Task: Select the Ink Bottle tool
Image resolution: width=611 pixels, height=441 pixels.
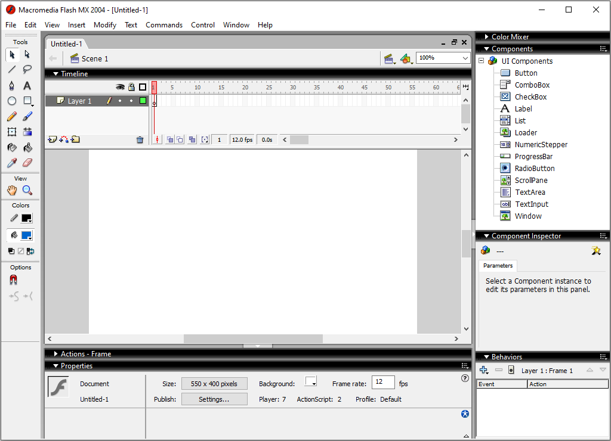Action: 12,148
